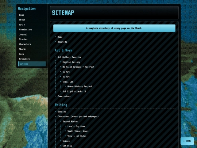Viewport: 197px width, 148px height.
Task: Open Stories in the Navigation sidebar
Action: coord(23,39)
